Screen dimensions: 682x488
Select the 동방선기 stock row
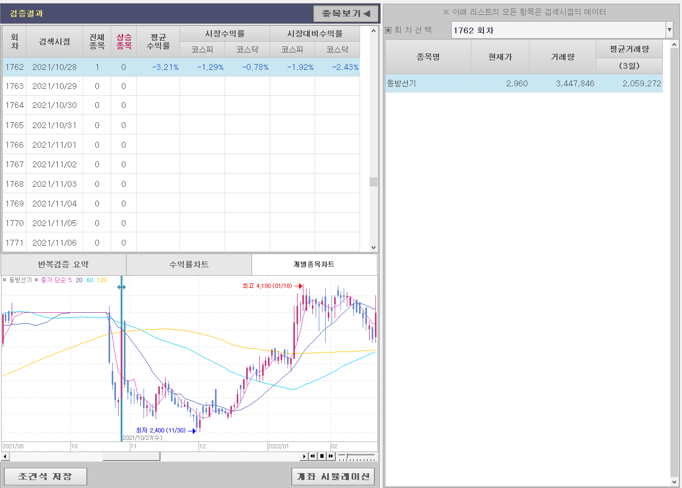[524, 84]
